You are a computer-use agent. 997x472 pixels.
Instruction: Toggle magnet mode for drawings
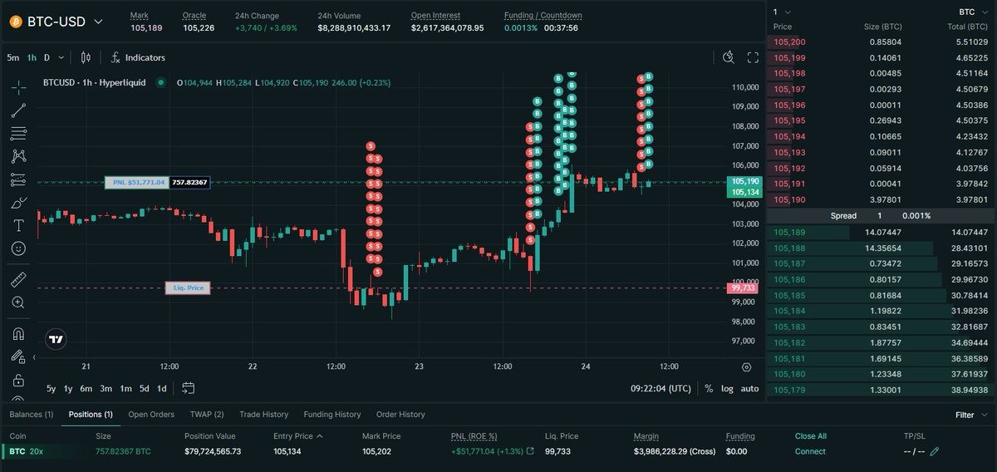coord(18,334)
